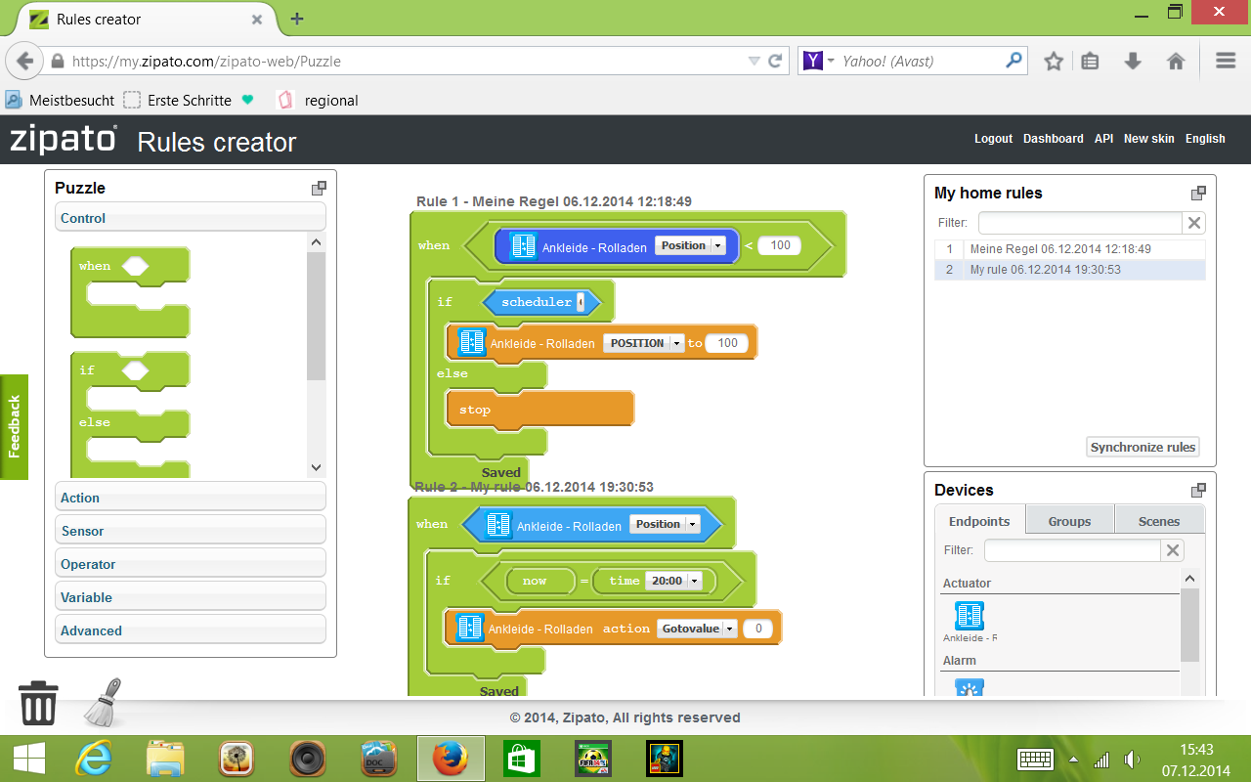This screenshot has height=782, width=1251.
Task: Clear the home rules filter
Action: 1193,223
